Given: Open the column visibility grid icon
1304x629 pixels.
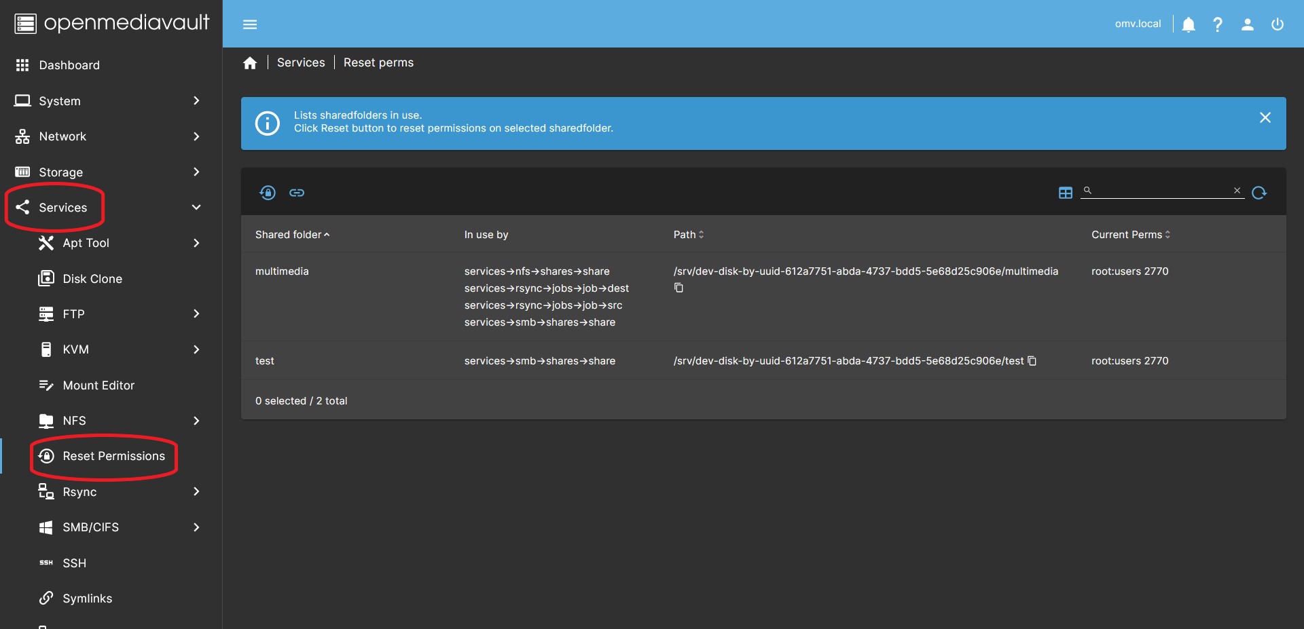Looking at the screenshot, I should 1065,193.
